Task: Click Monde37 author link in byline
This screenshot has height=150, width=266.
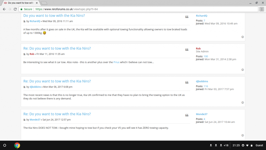Action: coord(35,120)
